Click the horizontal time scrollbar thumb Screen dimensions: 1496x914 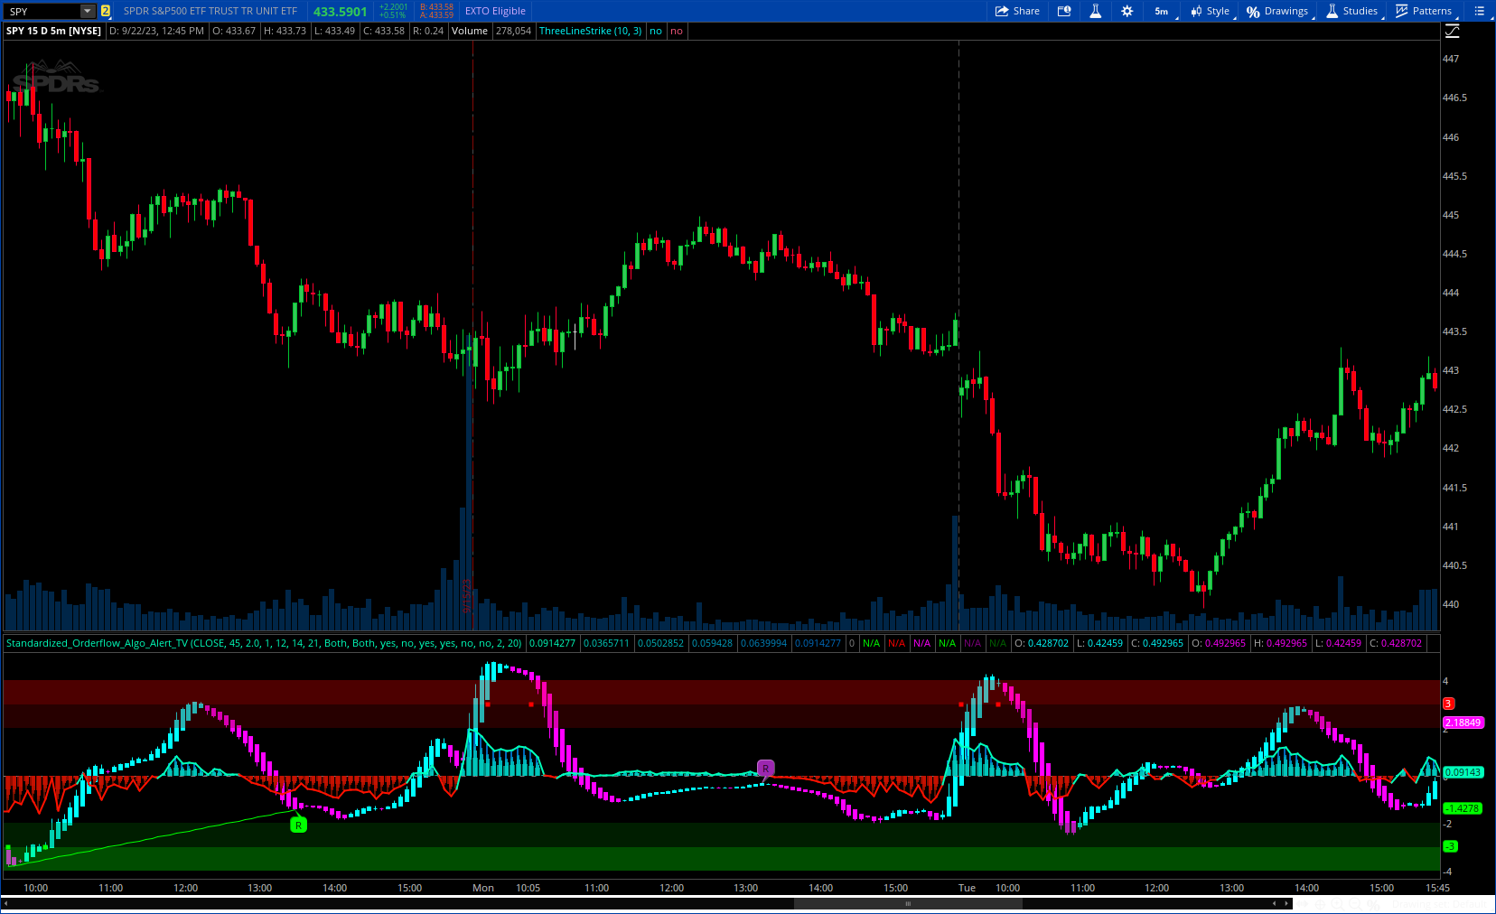tap(908, 903)
